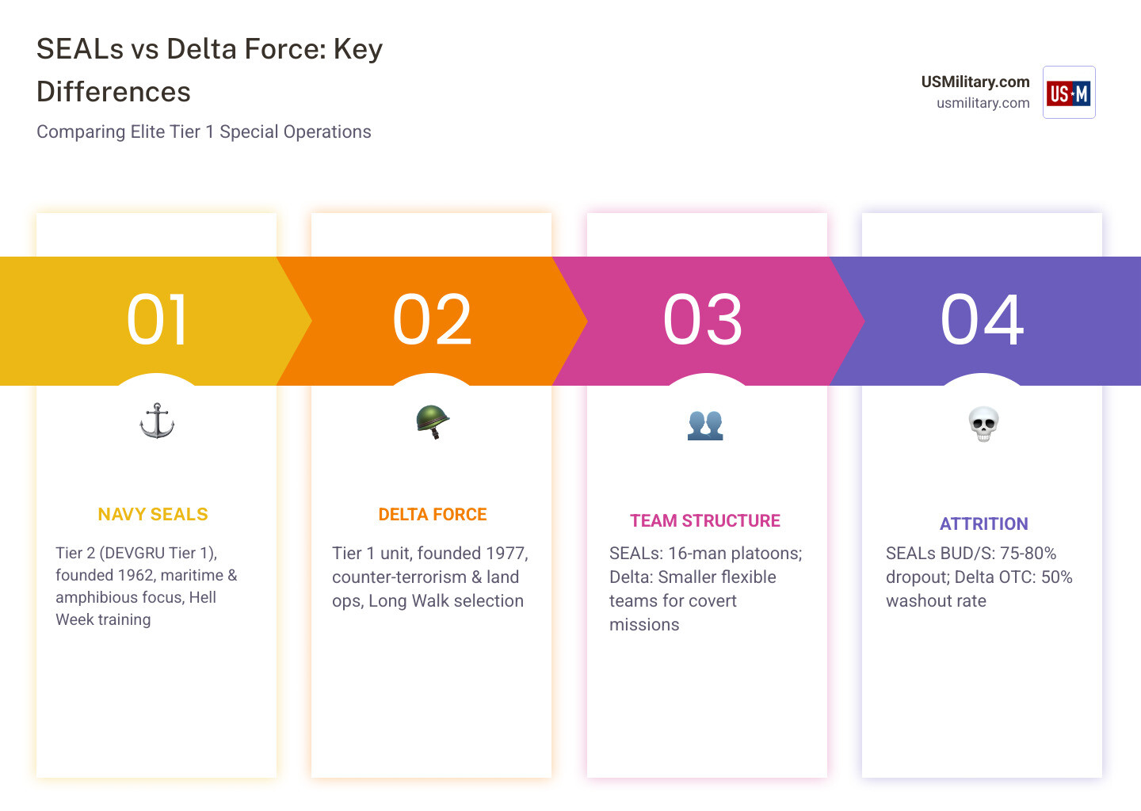Screen dimensions: 1141x811
Task: Click the two-people silhouette icon
Action: tap(705, 425)
